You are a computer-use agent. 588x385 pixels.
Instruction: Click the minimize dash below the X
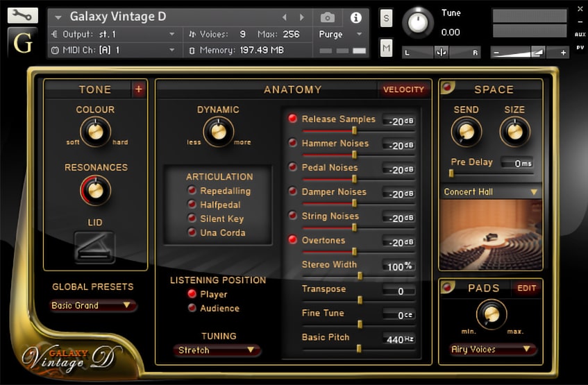pyautogui.click(x=580, y=22)
